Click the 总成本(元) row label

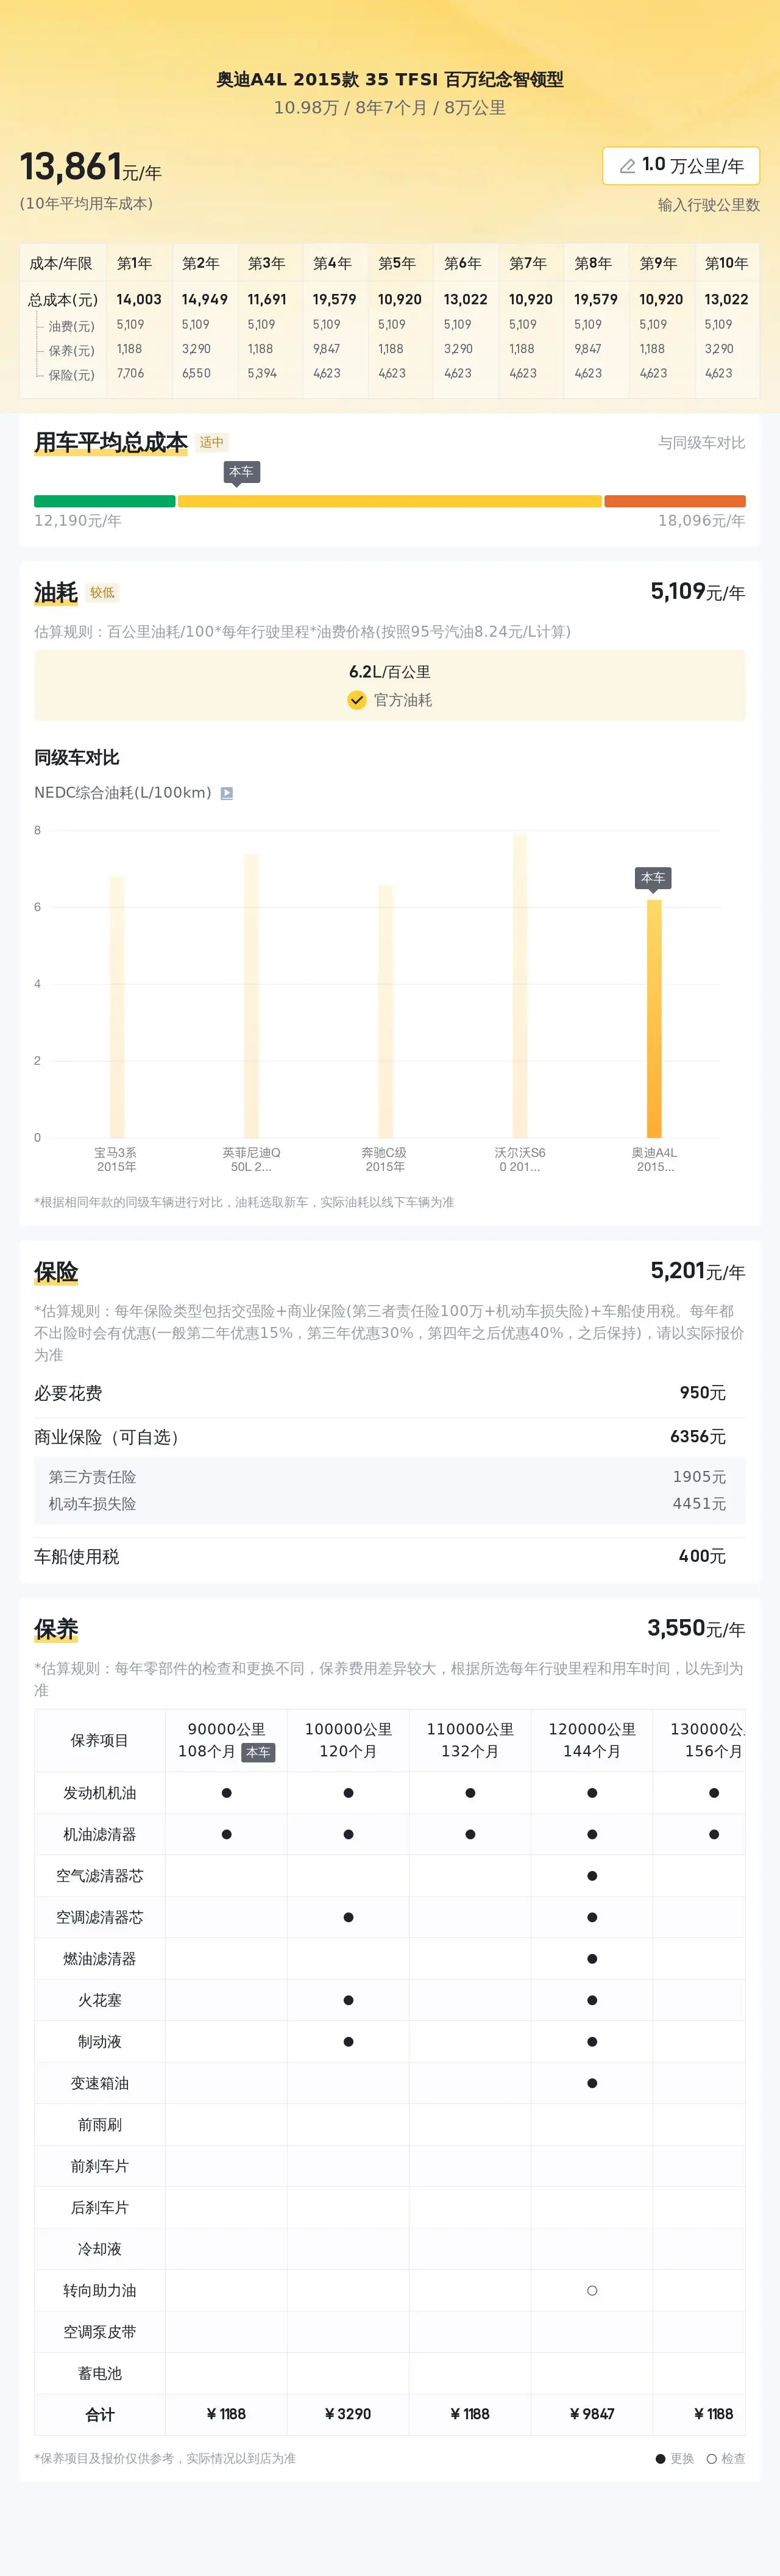pos(63,299)
